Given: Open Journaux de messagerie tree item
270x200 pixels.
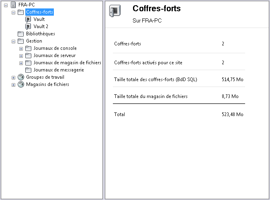Looking at the screenshot, I should click(58, 70).
